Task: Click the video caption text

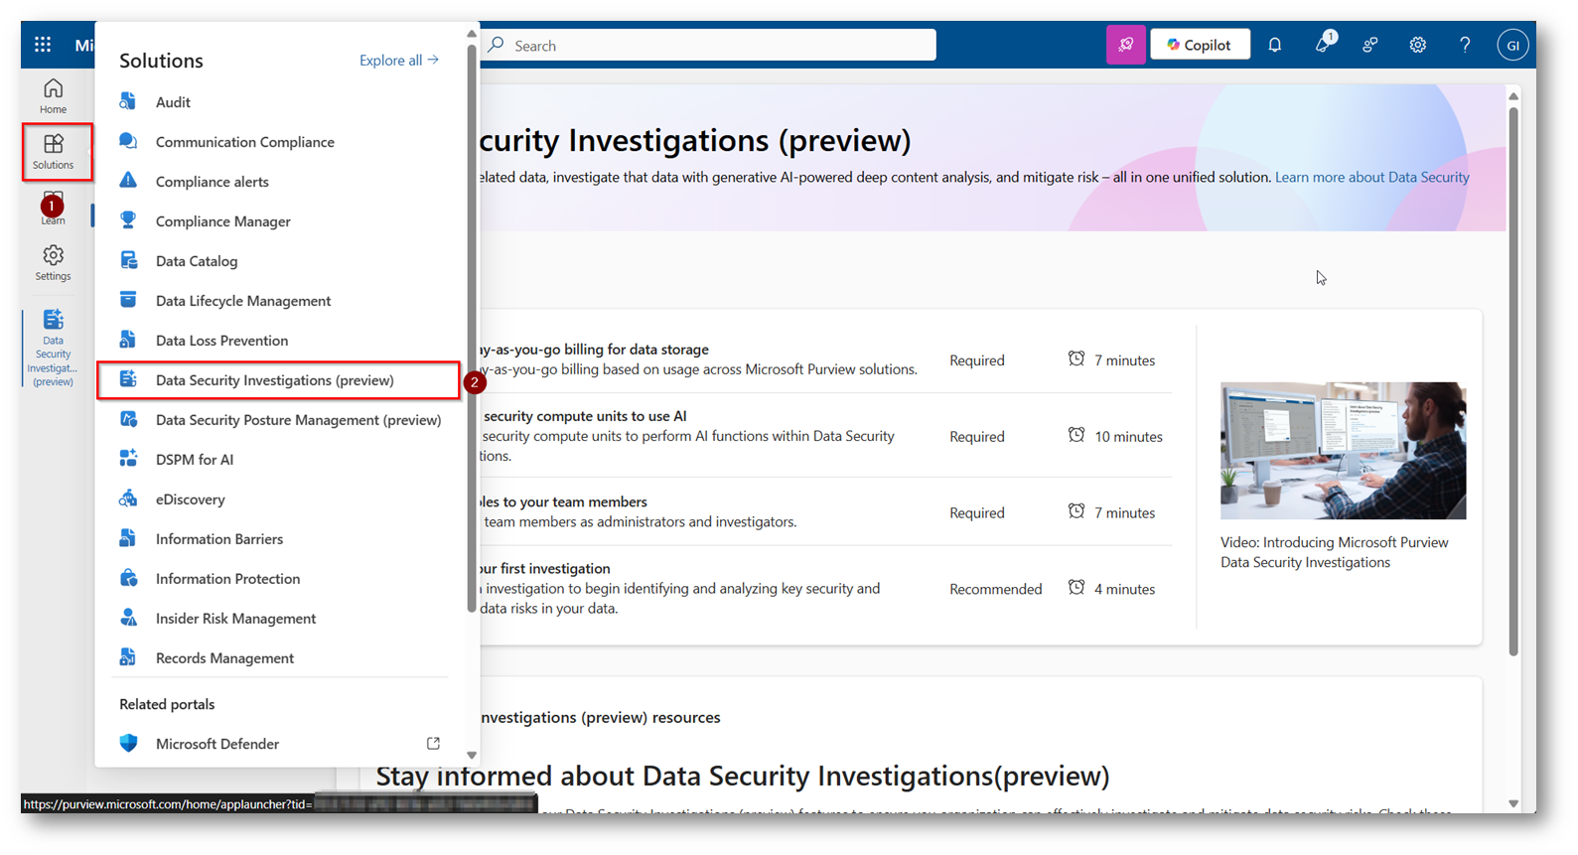Action: tap(1334, 552)
